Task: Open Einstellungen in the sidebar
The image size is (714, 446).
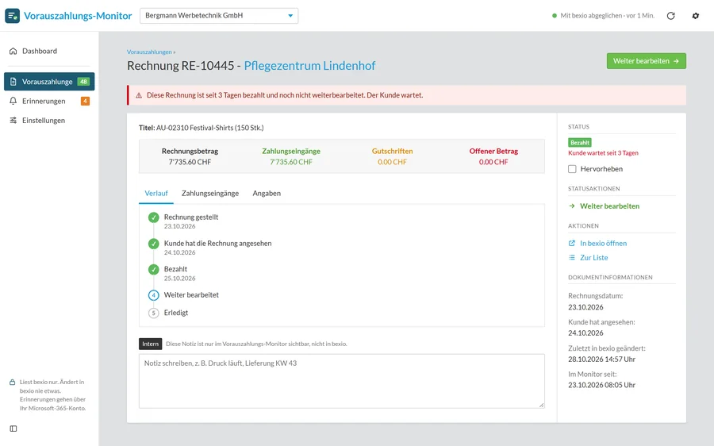Action: [x=49, y=121]
